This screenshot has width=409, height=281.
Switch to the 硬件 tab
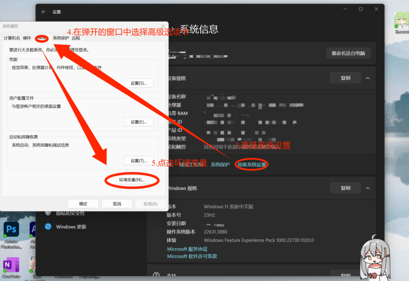[27, 38]
